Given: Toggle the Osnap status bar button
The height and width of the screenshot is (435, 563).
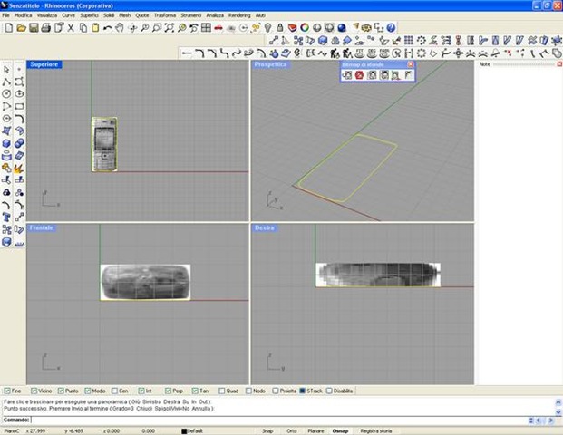Looking at the screenshot, I should (x=341, y=430).
